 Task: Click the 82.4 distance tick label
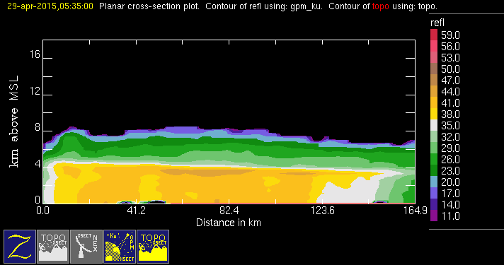click(229, 211)
